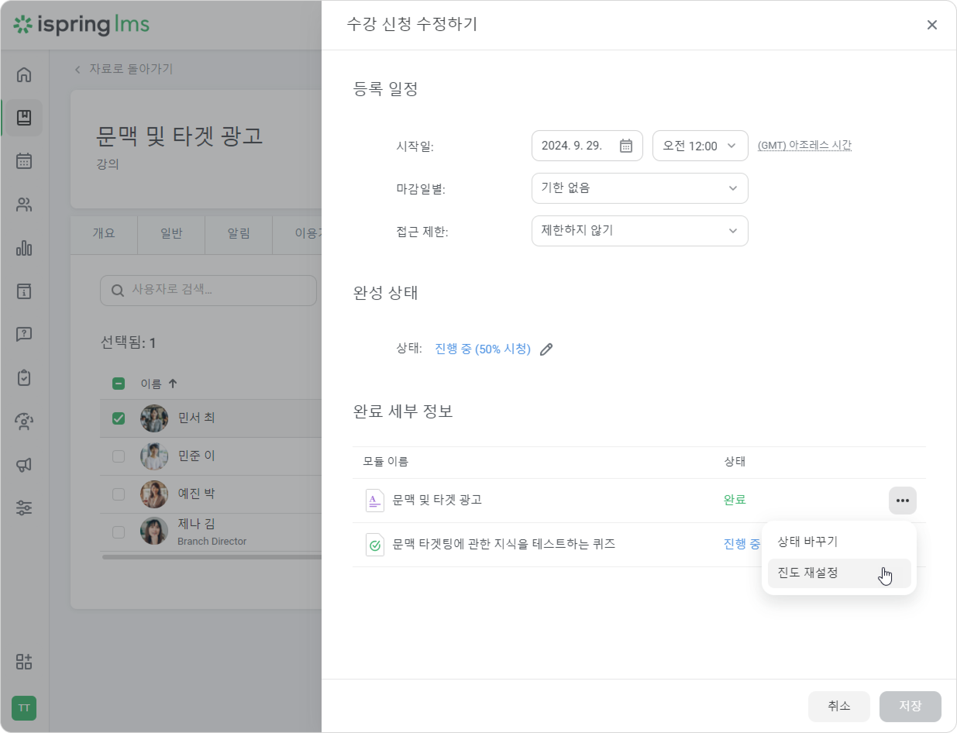This screenshot has height=733, width=957.
Task: Select 진도 재설정 from the context menu
Action: pos(839,573)
